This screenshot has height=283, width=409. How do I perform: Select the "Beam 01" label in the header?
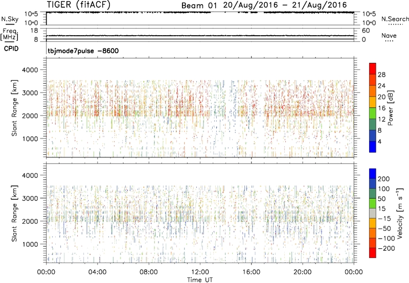pyautogui.click(x=199, y=6)
